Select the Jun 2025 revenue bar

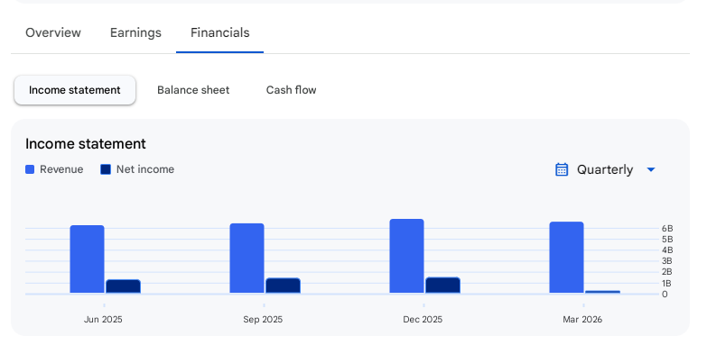[87, 259]
